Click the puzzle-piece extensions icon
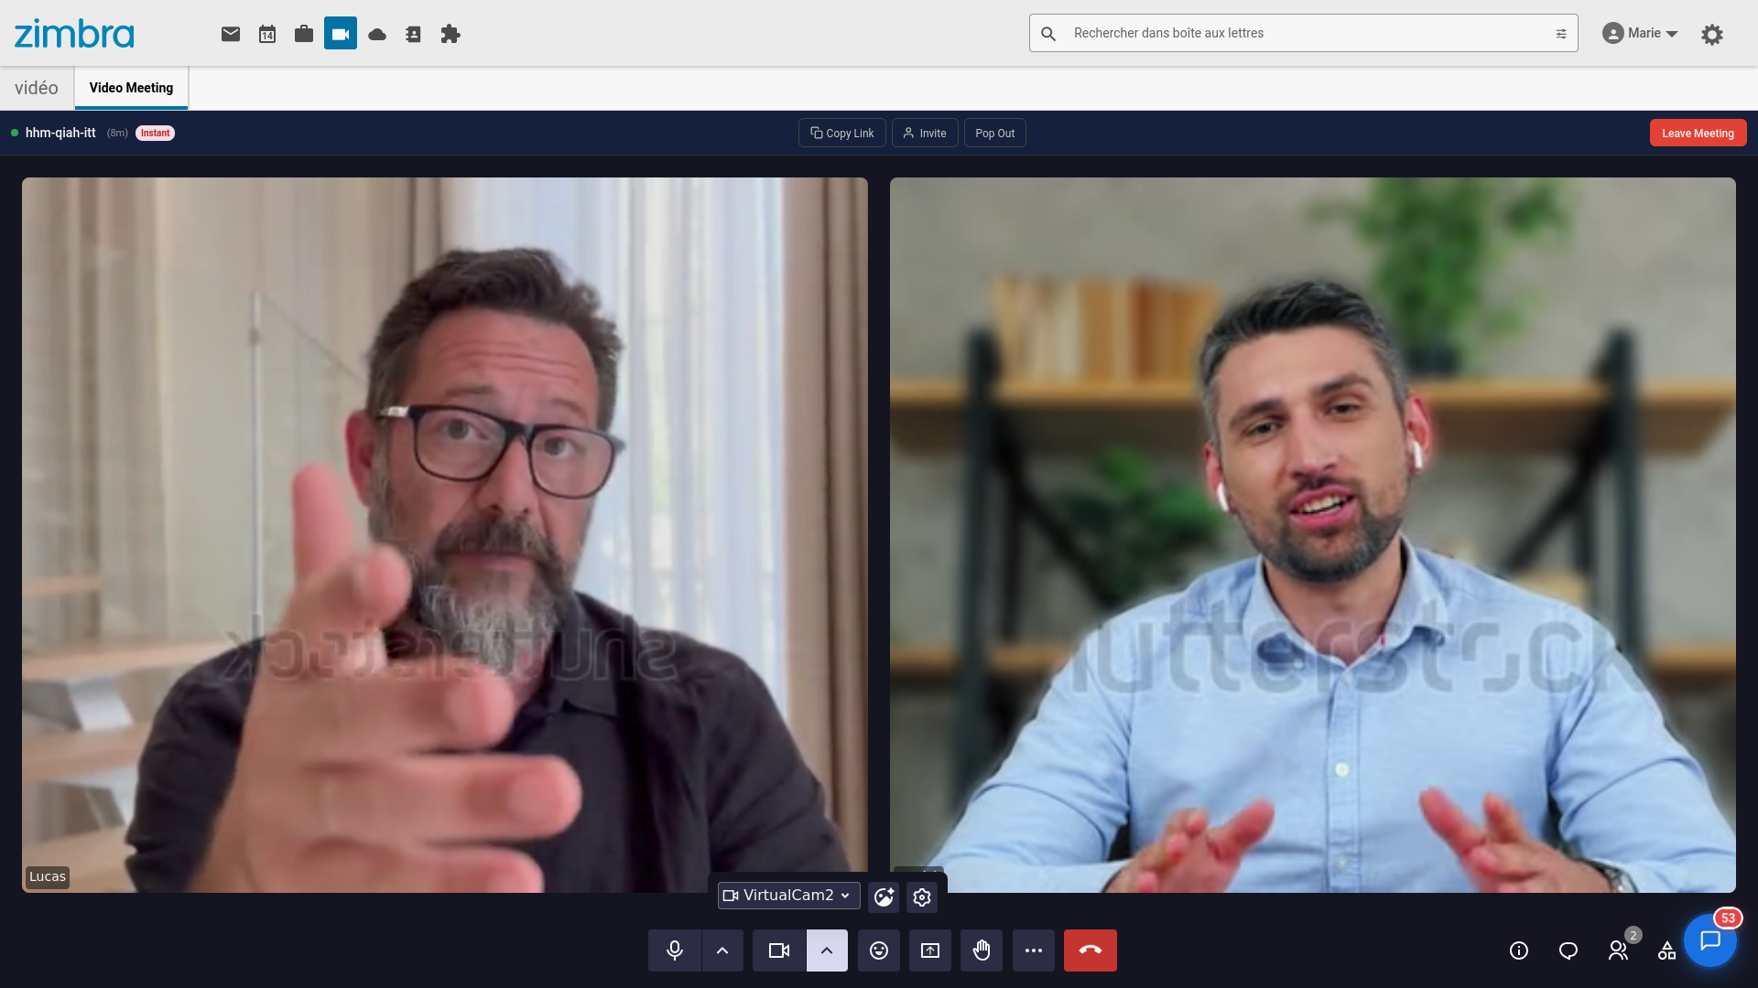The height and width of the screenshot is (988, 1758). click(x=450, y=33)
